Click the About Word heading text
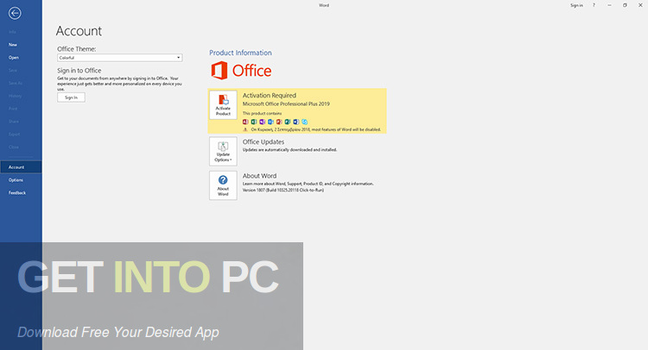Image resolution: width=648 pixels, height=350 pixels. tap(259, 176)
